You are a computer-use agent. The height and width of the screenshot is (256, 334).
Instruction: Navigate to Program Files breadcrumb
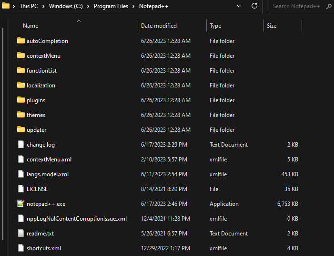click(x=111, y=6)
